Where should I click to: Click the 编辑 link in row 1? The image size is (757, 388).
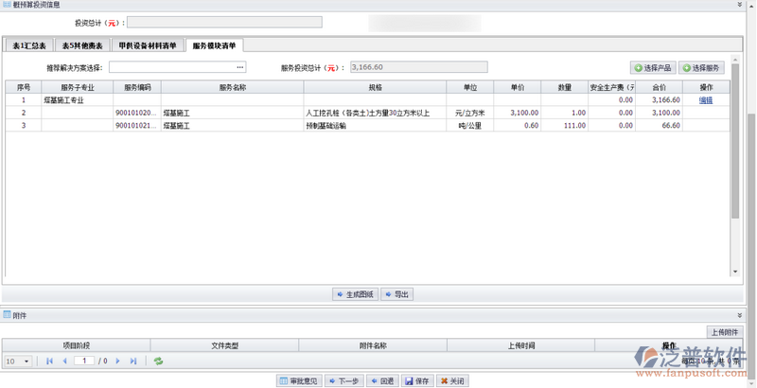[706, 99]
